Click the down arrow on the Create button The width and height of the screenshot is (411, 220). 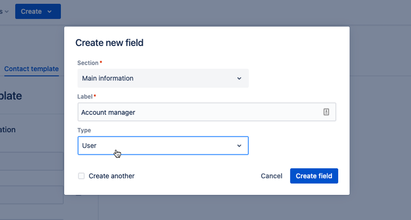[x=50, y=11]
